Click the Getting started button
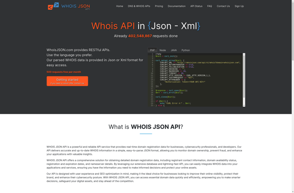 pyautogui.click(x=67, y=81)
